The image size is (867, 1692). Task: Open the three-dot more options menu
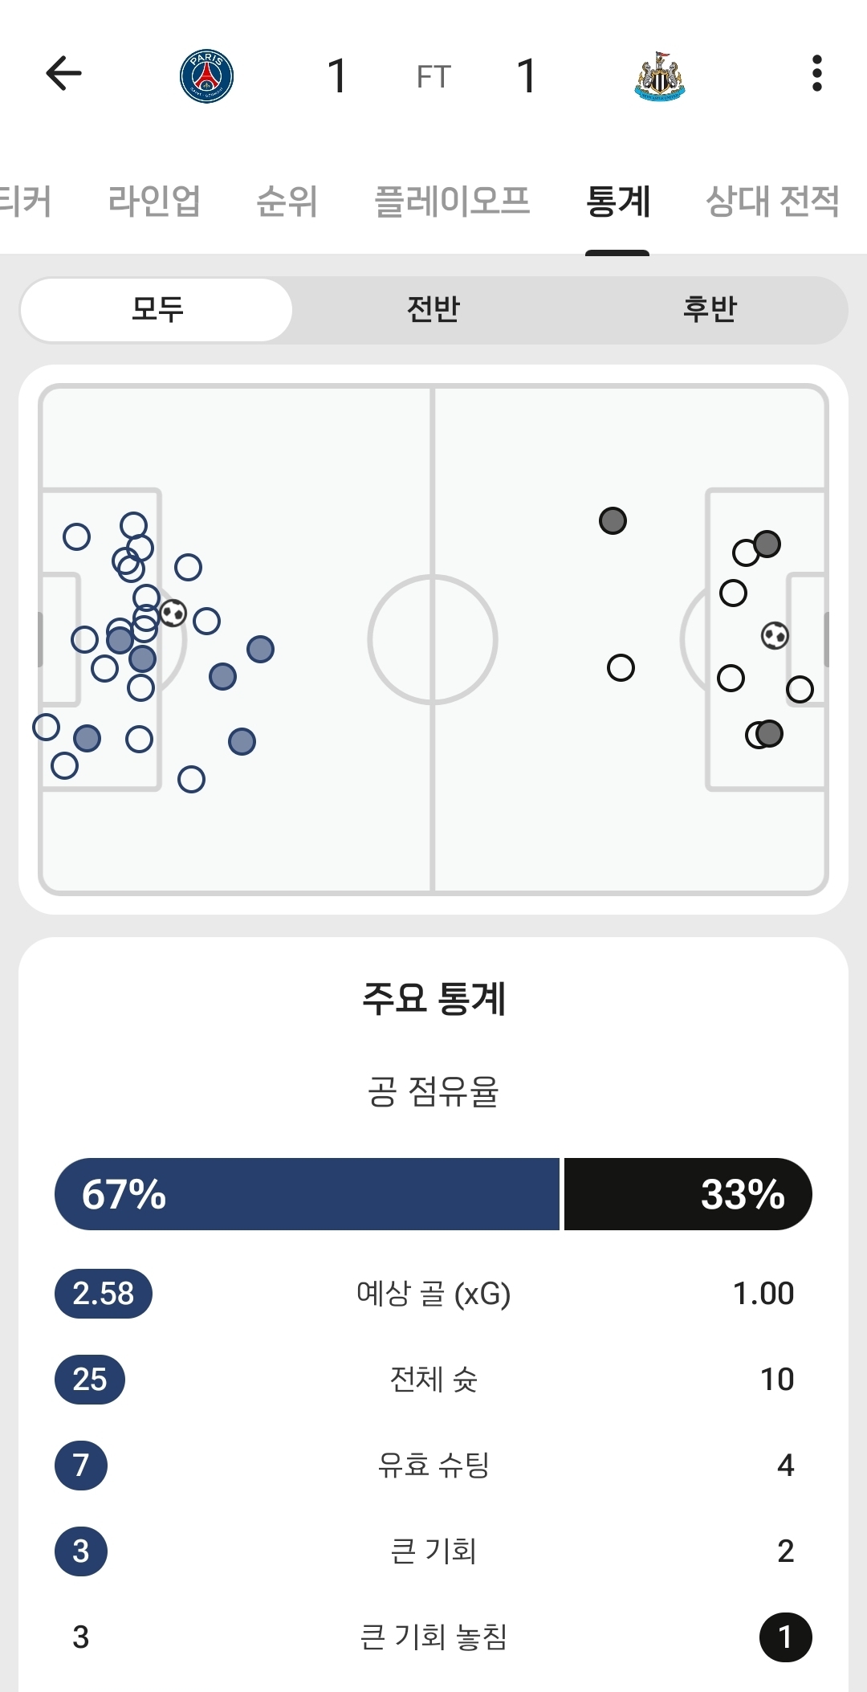click(816, 74)
